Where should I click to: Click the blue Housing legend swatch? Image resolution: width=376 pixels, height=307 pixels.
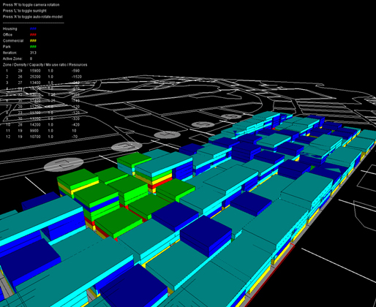(33, 29)
